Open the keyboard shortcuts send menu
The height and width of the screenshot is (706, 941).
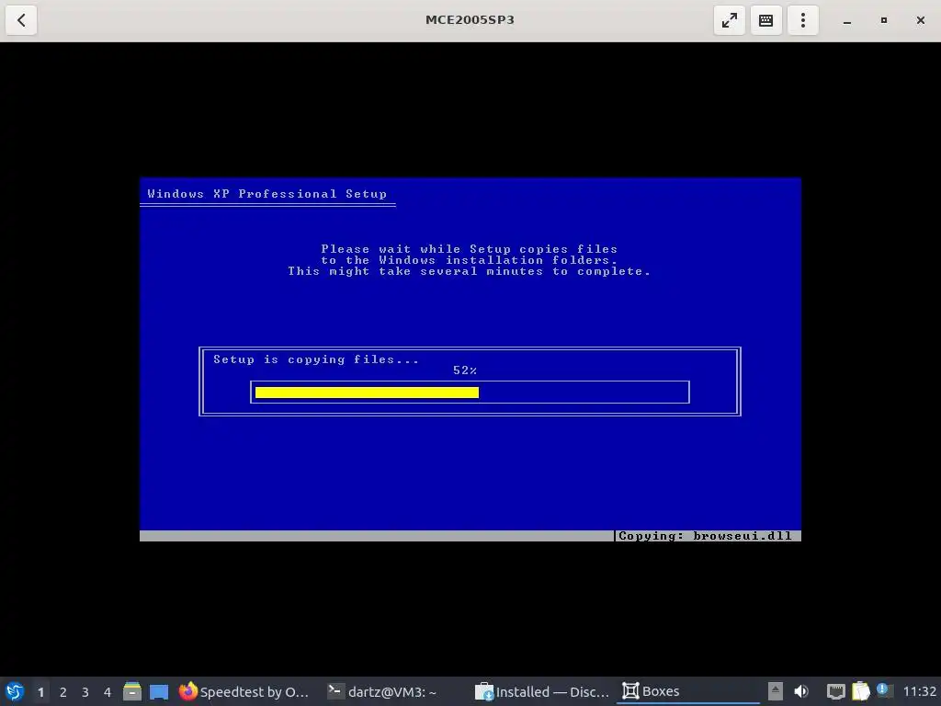click(x=765, y=20)
